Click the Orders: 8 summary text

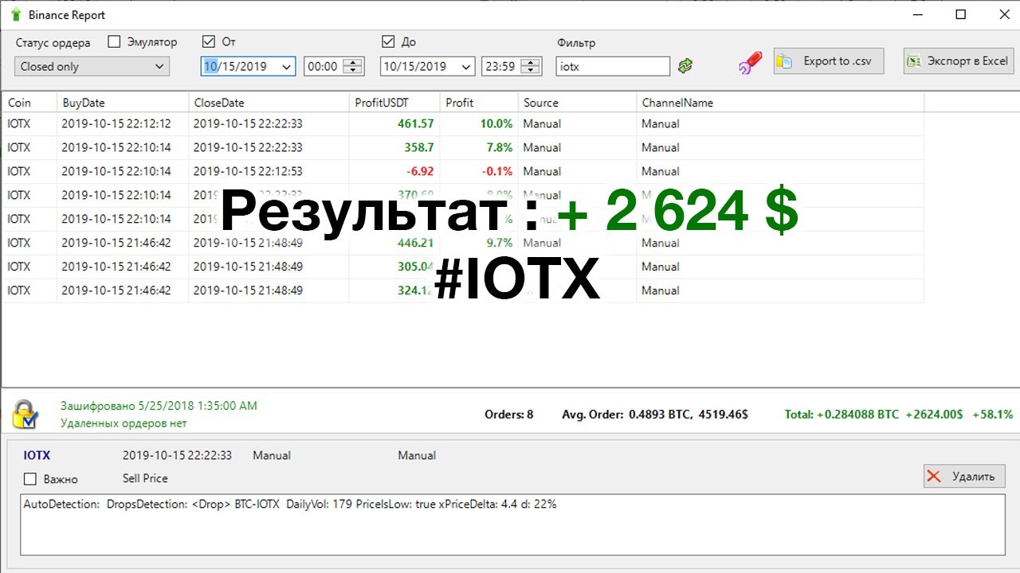click(x=508, y=415)
